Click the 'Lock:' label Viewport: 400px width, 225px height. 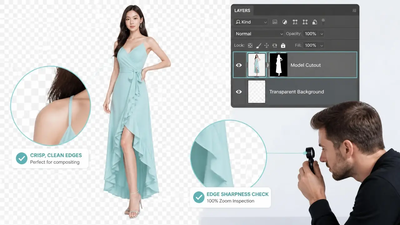tap(239, 45)
